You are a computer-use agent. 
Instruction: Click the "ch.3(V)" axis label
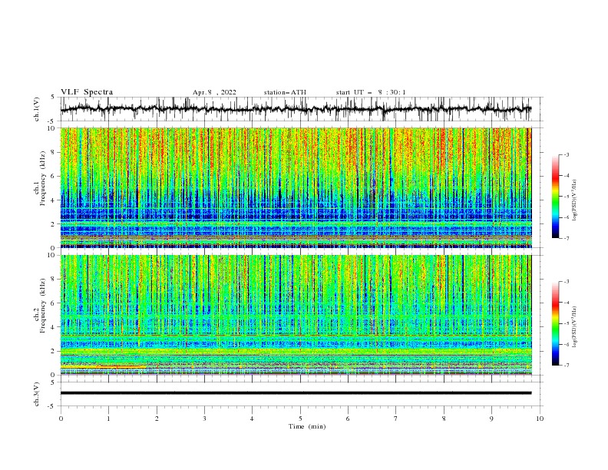tap(37, 394)
